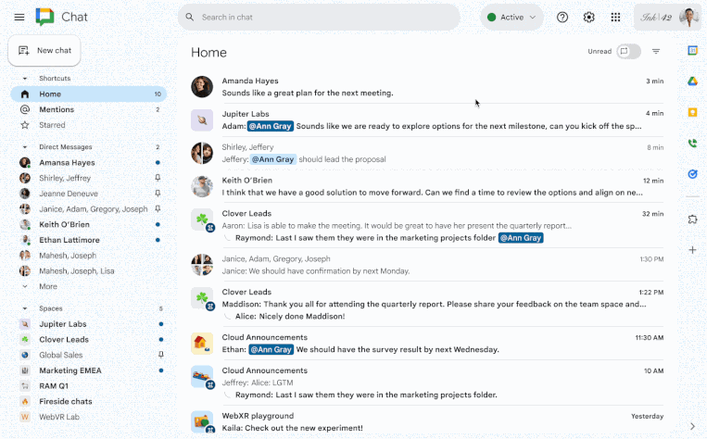Collapse the Shortcuts section
Image resolution: width=707 pixels, height=439 pixels.
click(x=25, y=79)
